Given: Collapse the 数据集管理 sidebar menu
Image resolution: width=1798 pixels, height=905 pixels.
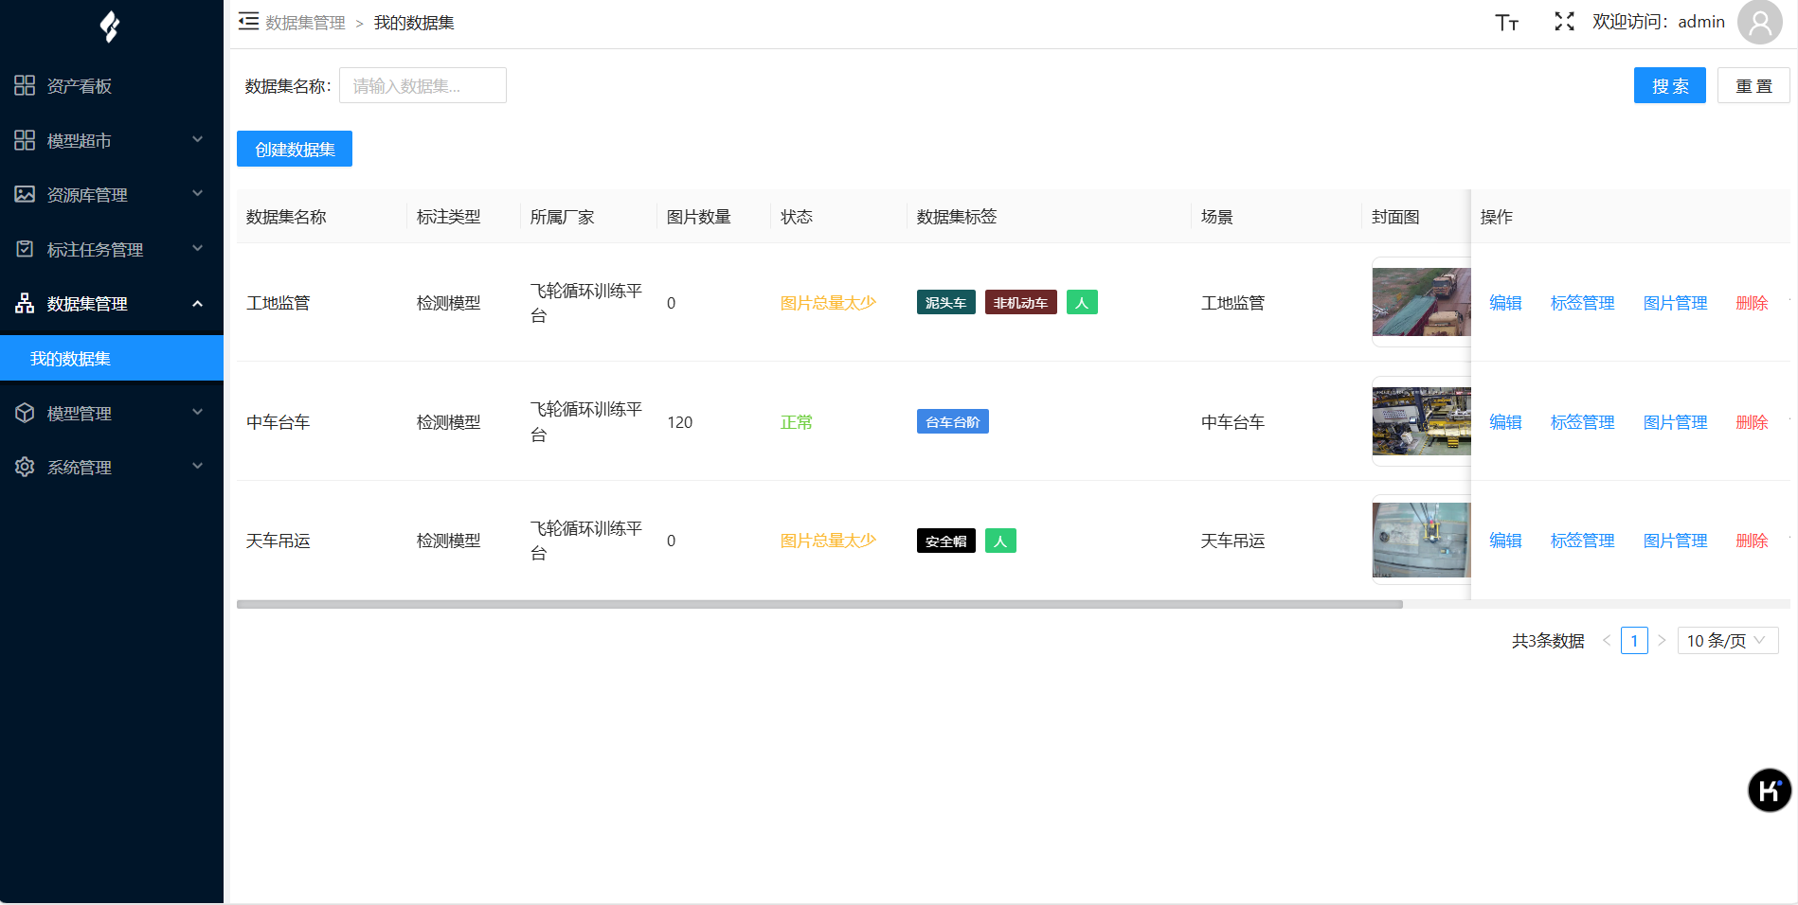Looking at the screenshot, I should point(110,304).
